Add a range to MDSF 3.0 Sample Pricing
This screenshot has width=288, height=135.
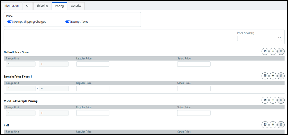click(273, 100)
